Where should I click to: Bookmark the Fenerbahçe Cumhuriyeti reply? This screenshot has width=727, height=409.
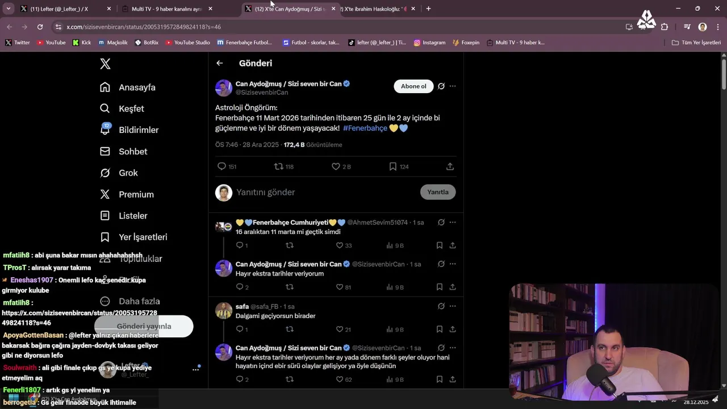pos(440,245)
